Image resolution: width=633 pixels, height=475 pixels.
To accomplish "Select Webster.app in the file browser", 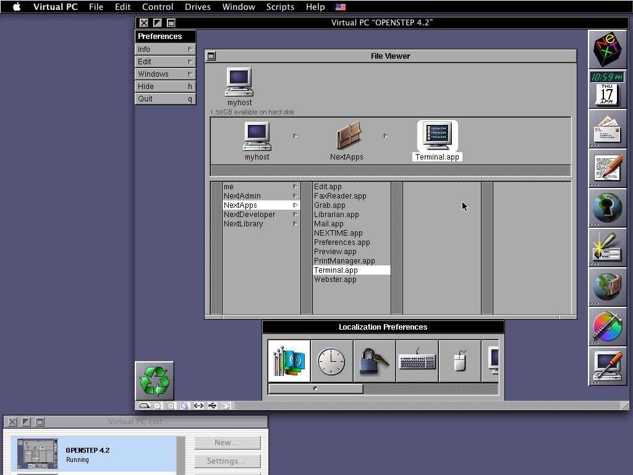I will pos(336,279).
